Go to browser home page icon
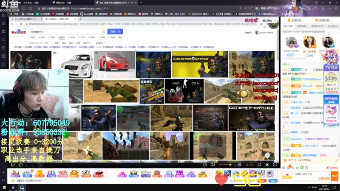The height and width of the screenshot is (191, 340). click(x=30, y=8)
